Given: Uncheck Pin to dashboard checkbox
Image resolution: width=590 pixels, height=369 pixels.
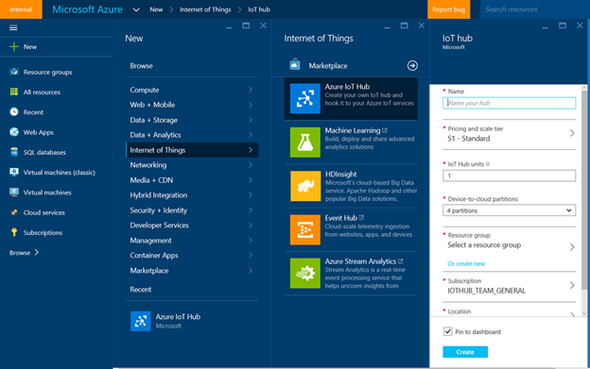Looking at the screenshot, I should pyautogui.click(x=448, y=331).
